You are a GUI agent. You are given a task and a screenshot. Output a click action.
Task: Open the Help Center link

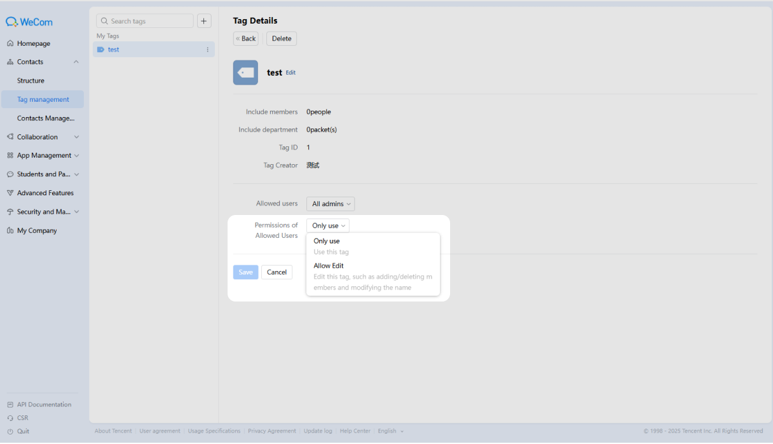[355, 431]
